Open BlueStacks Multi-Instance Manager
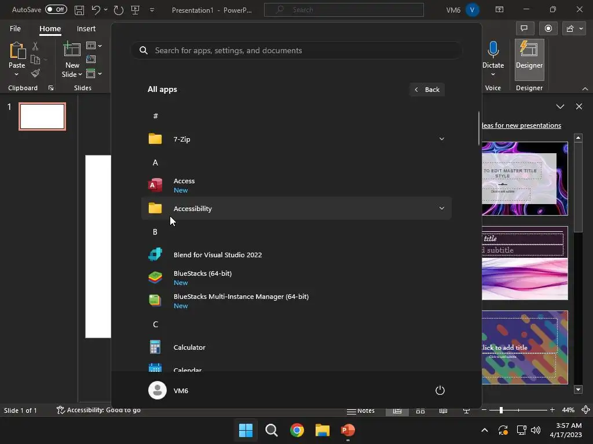This screenshot has height=444, width=593. tap(296, 301)
